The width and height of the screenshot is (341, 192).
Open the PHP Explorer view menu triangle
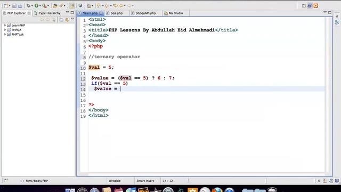point(72,19)
